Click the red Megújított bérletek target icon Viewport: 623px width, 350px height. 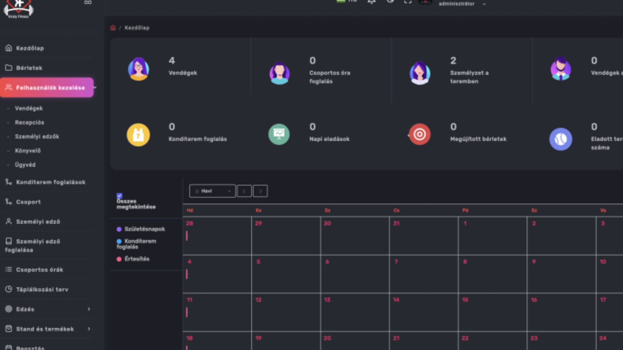[x=420, y=134]
